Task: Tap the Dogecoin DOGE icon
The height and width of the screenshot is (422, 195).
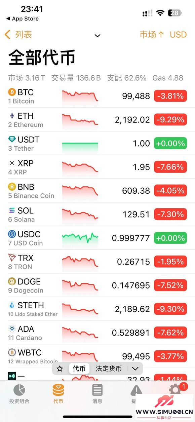Action: tap(12, 281)
